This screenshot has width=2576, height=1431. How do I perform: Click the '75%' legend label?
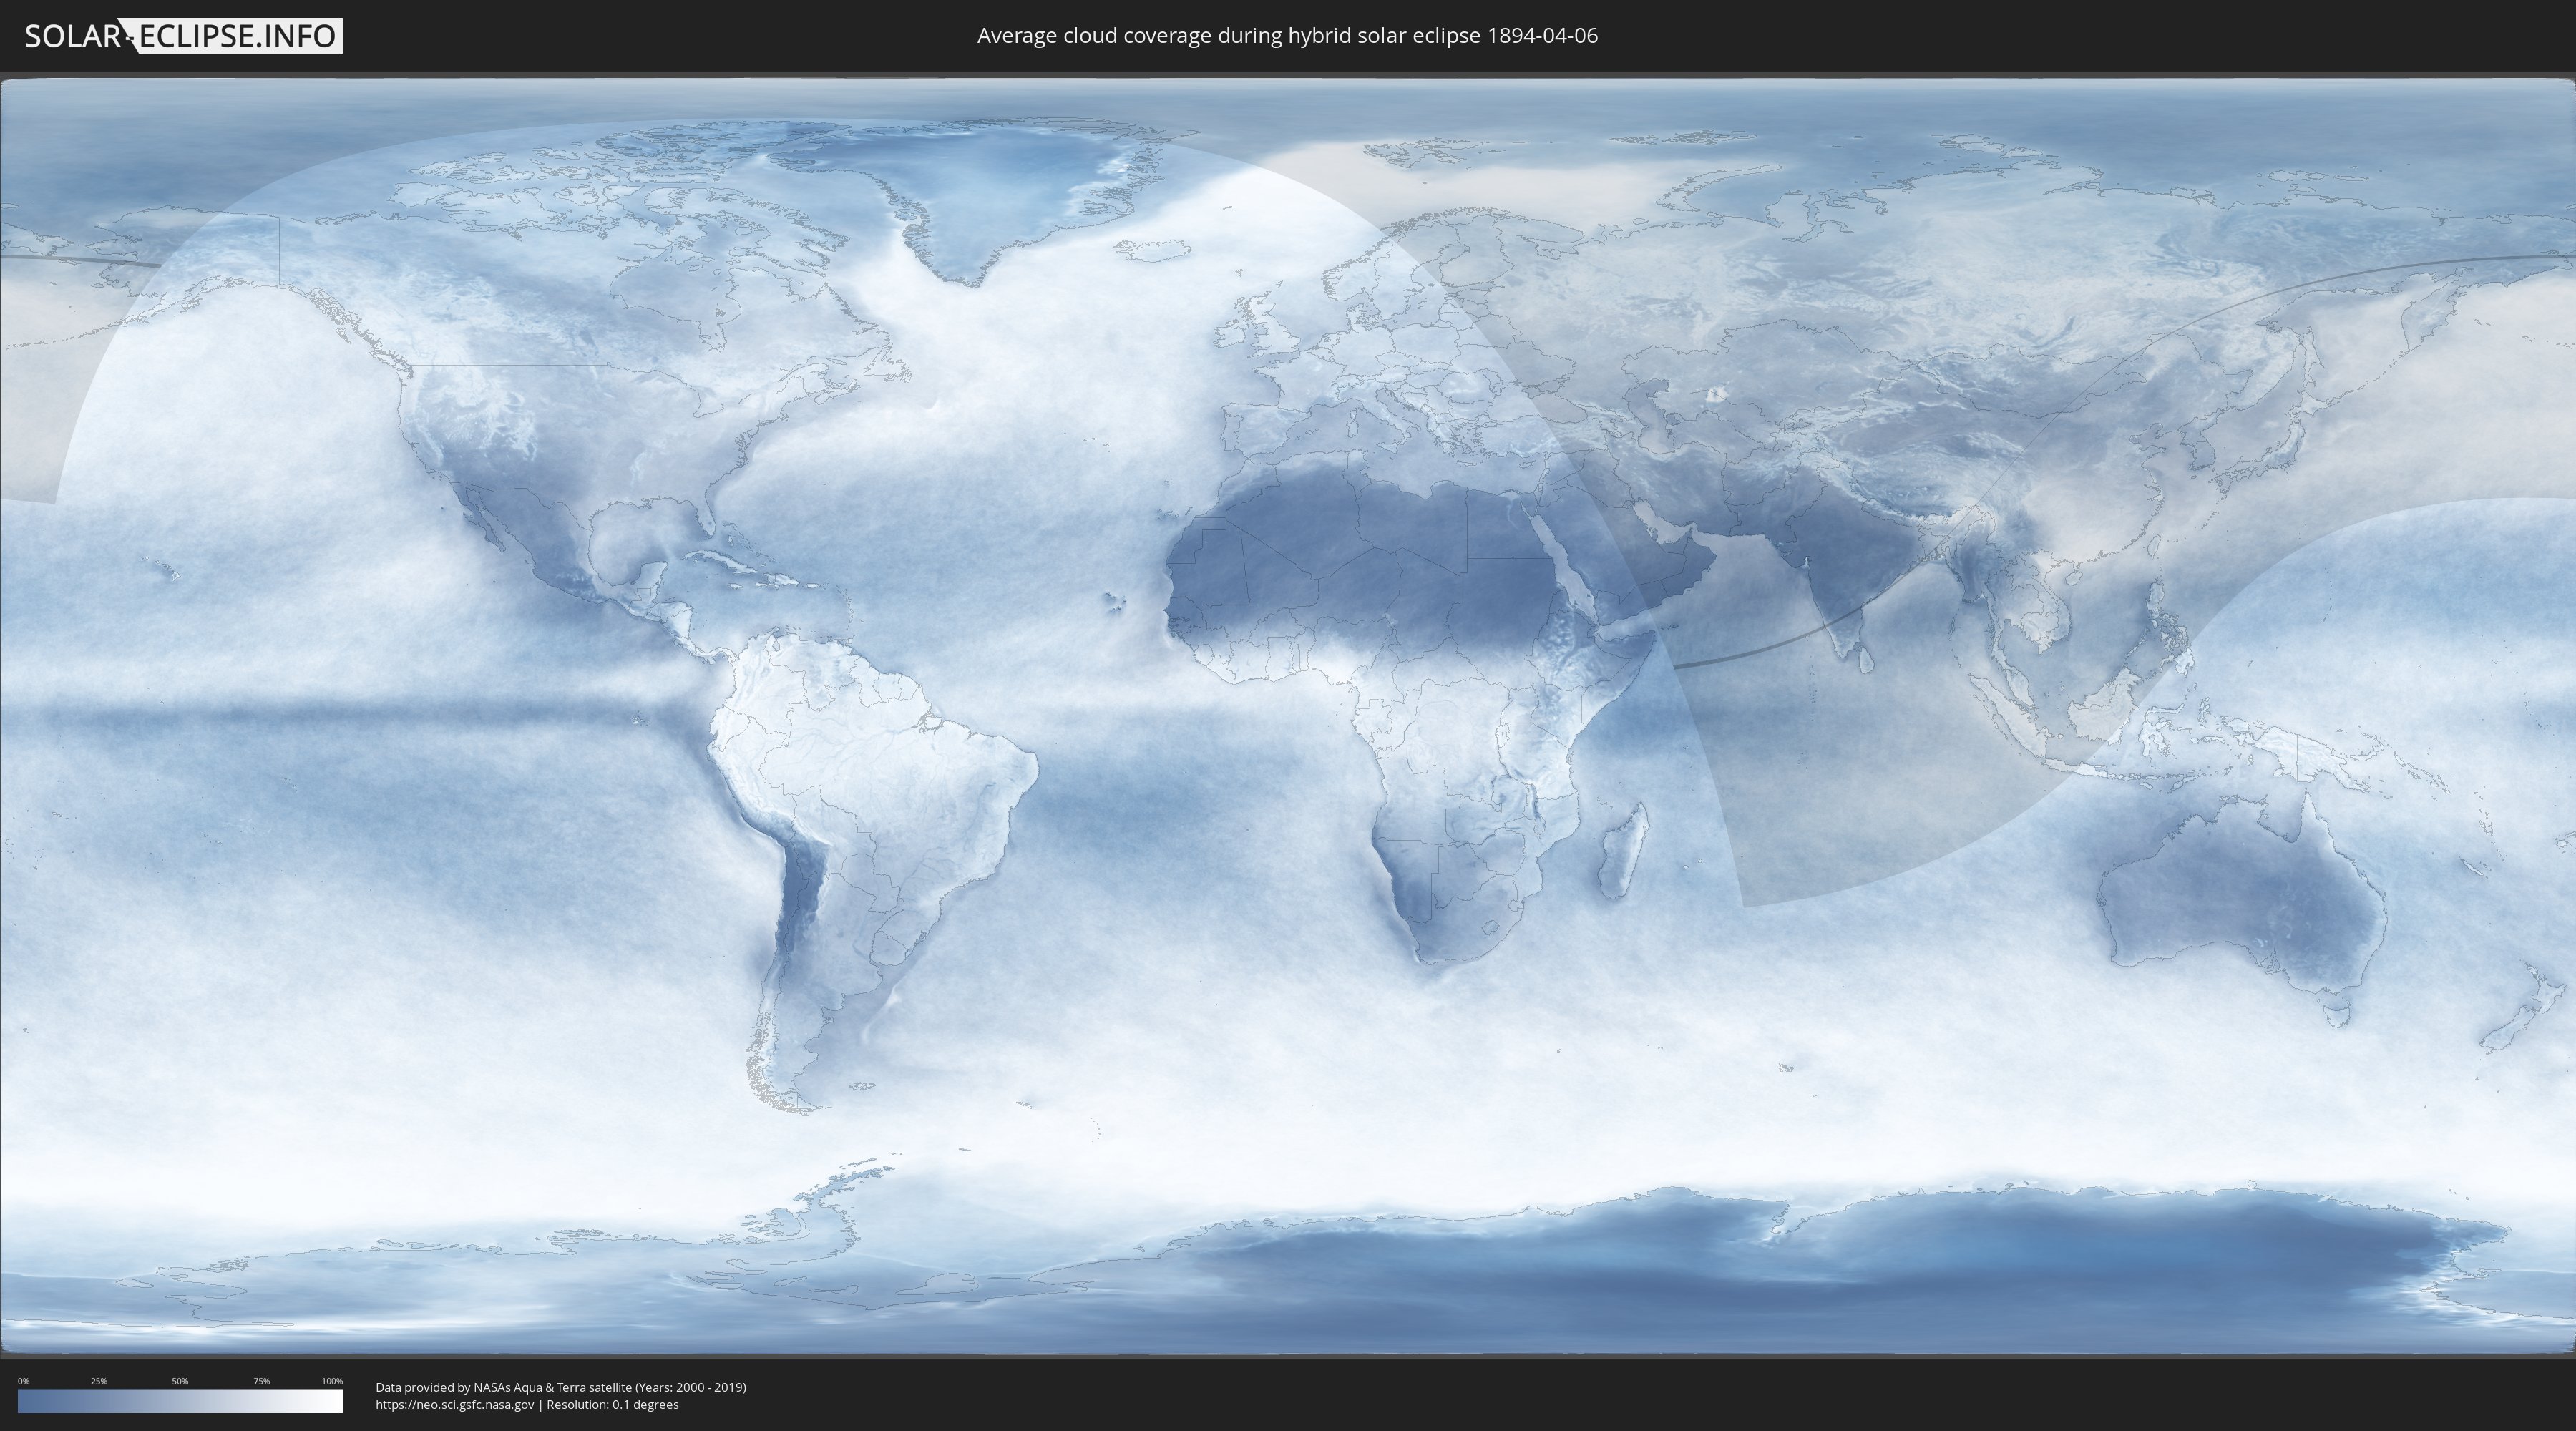261,1381
